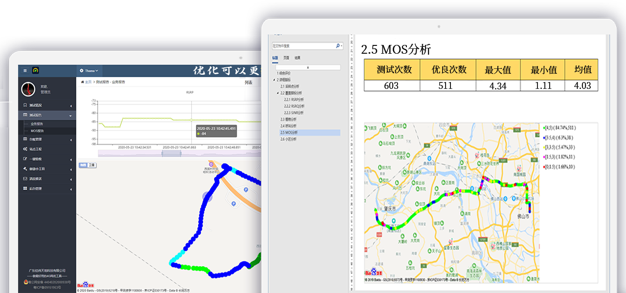Go to 主页 breadcrumb link

88,82
